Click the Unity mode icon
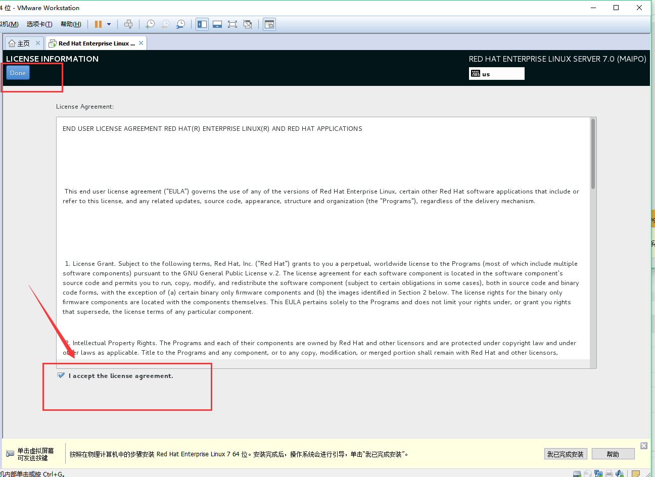The height and width of the screenshot is (477, 655). pyautogui.click(x=248, y=24)
